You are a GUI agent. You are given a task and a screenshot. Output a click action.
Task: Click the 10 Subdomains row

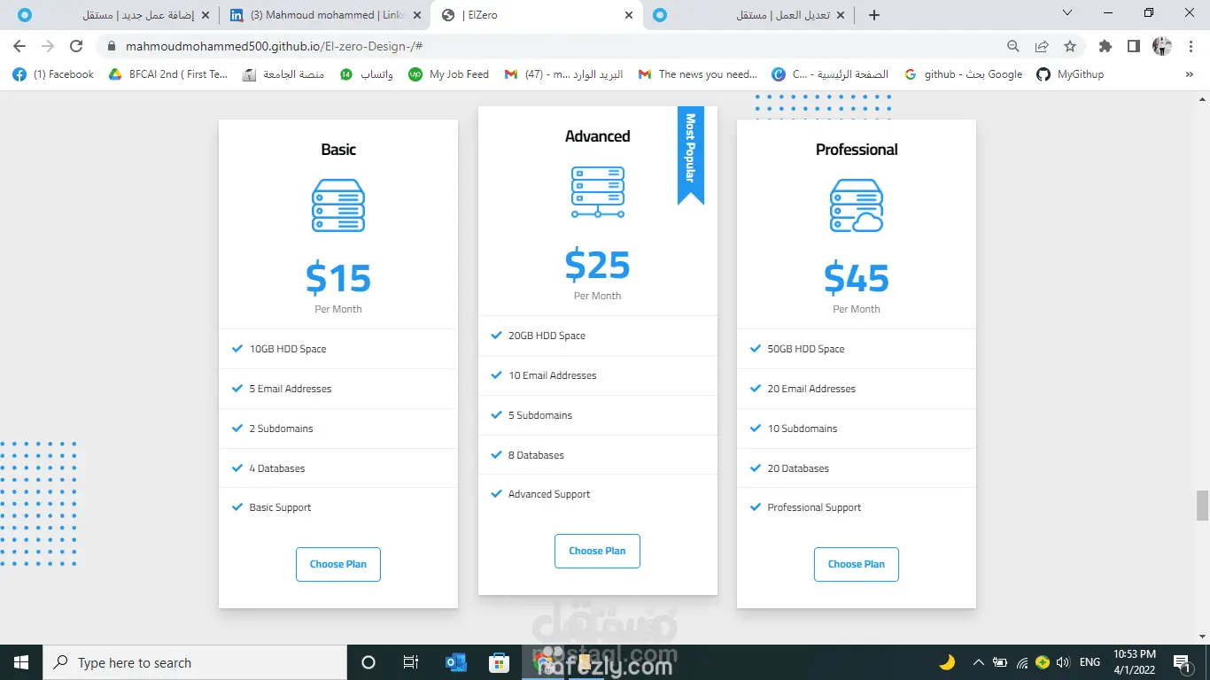coord(857,429)
